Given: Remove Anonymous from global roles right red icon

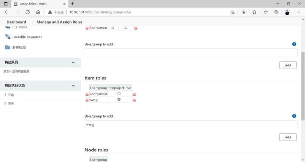Looking at the screenshot, I should [136, 28].
